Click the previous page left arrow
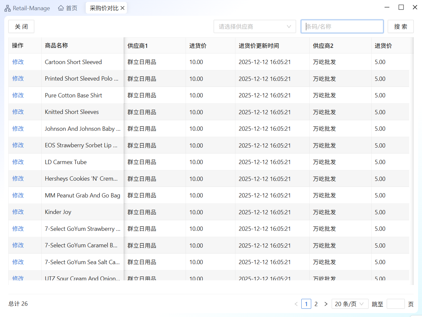422x317 pixels. (x=296, y=304)
